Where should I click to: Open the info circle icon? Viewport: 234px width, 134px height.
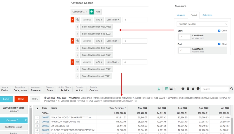tap(198, 89)
